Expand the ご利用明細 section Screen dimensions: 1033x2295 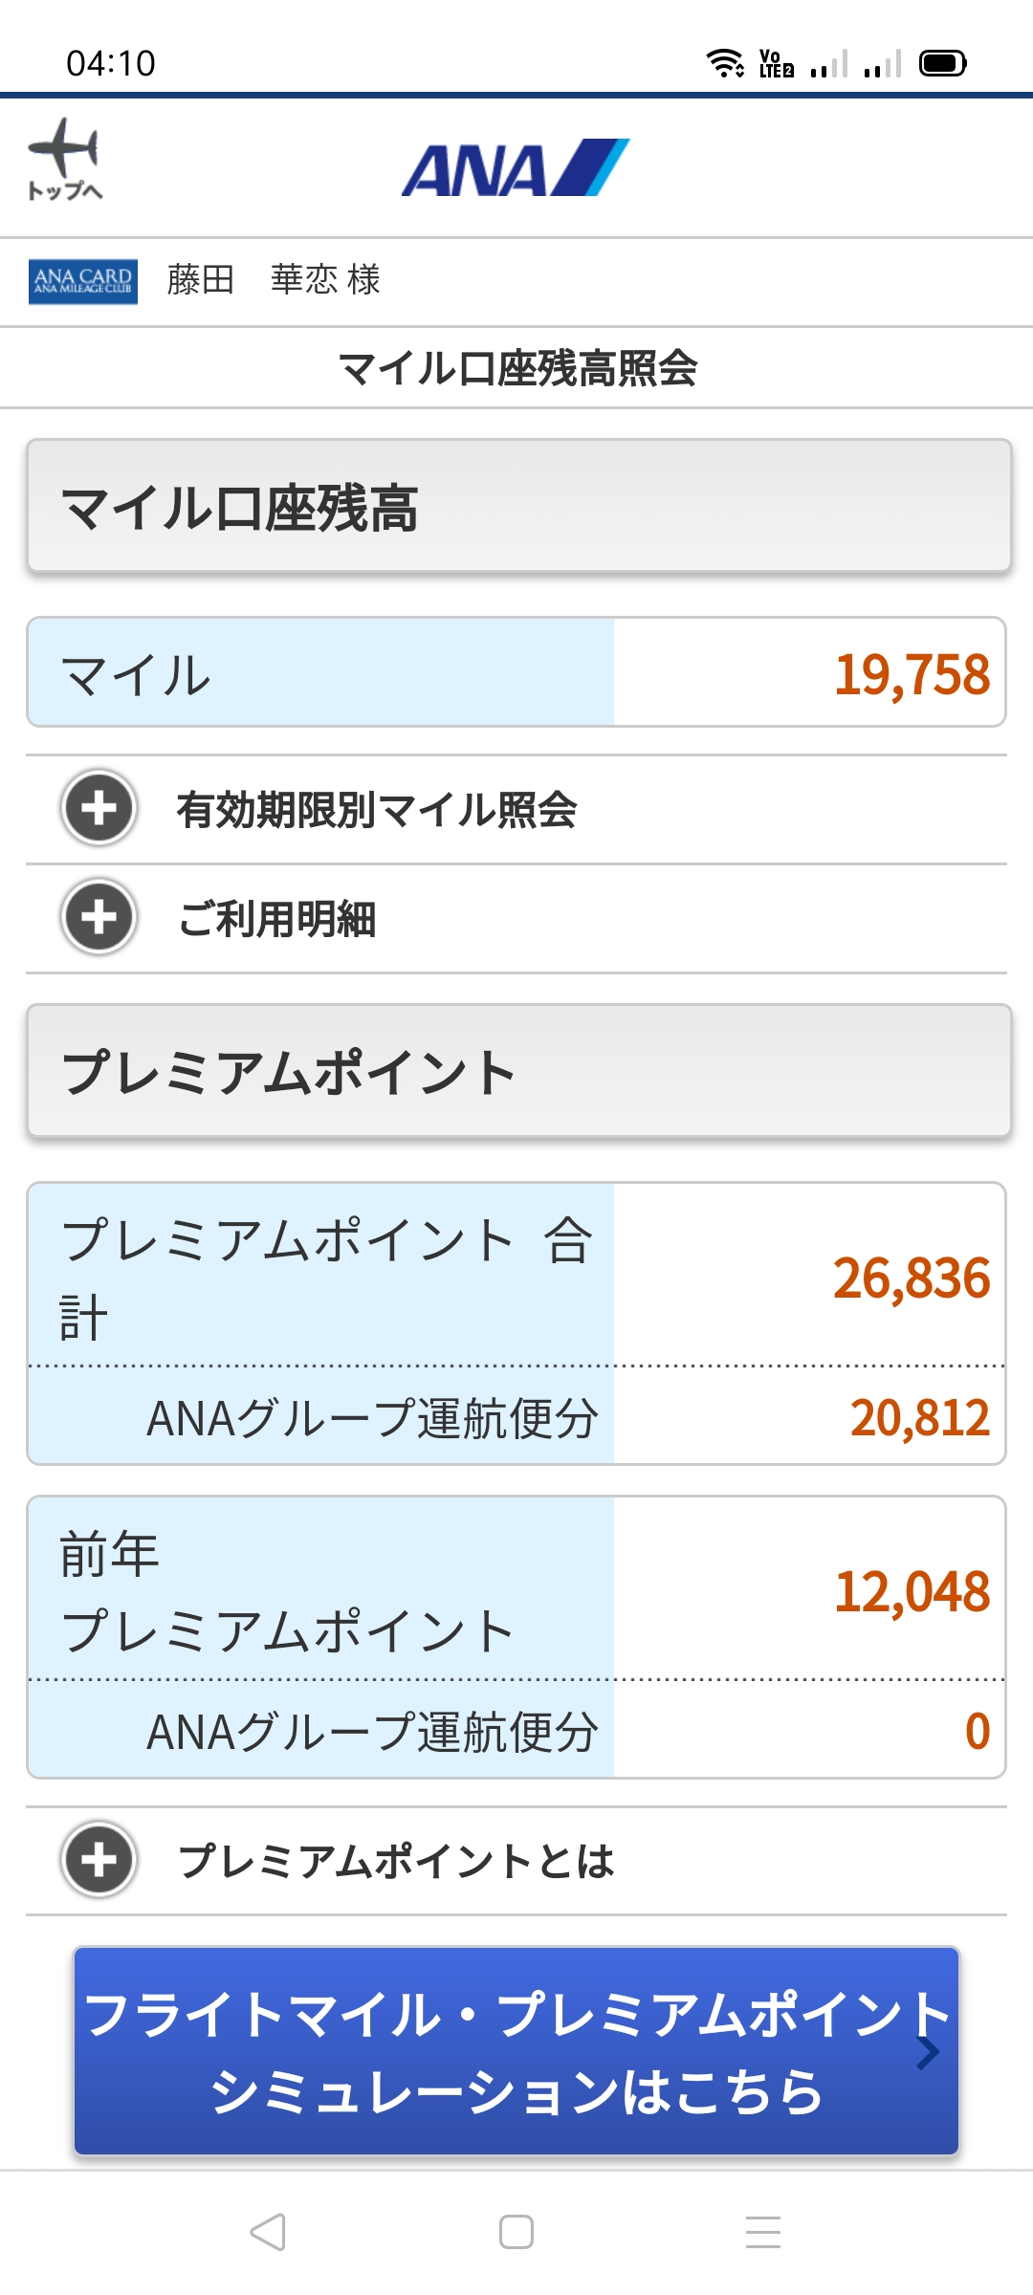(x=277, y=919)
